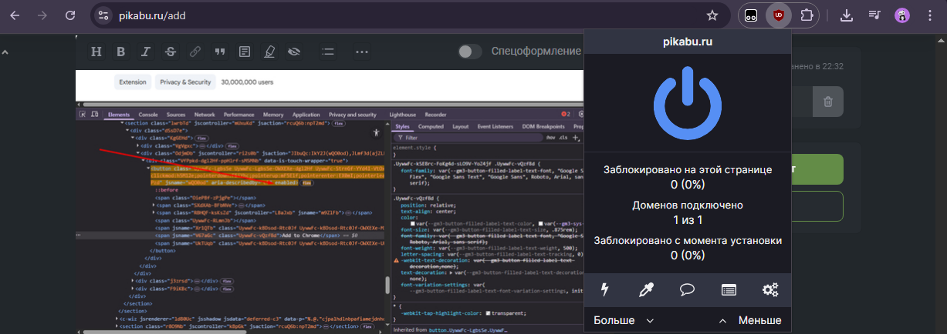Toggle the crossed-eye spoiler icon
The width and height of the screenshot is (947, 334).
click(x=294, y=52)
